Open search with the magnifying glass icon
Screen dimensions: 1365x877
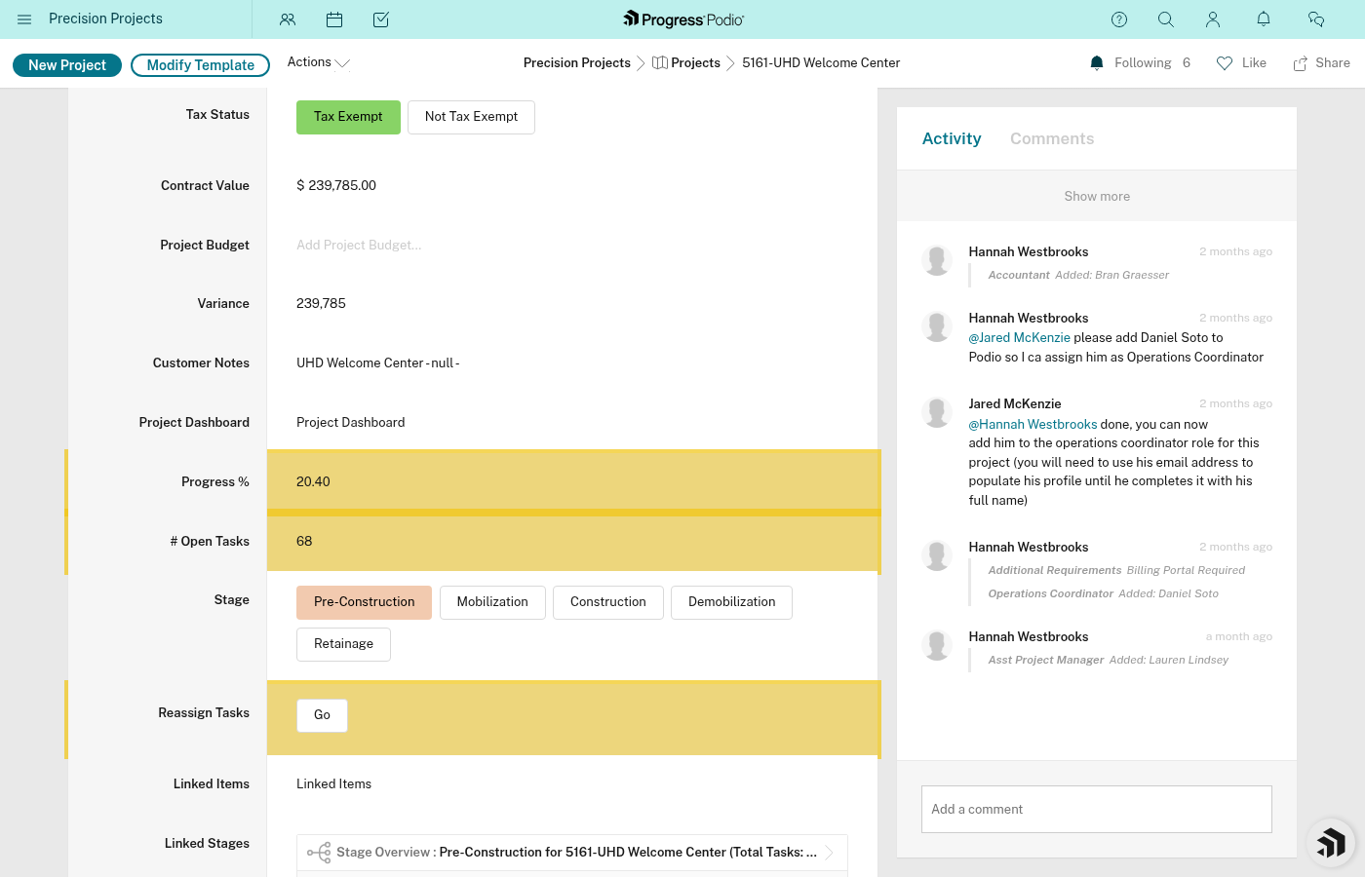pyautogui.click(x=1166, y=19)
